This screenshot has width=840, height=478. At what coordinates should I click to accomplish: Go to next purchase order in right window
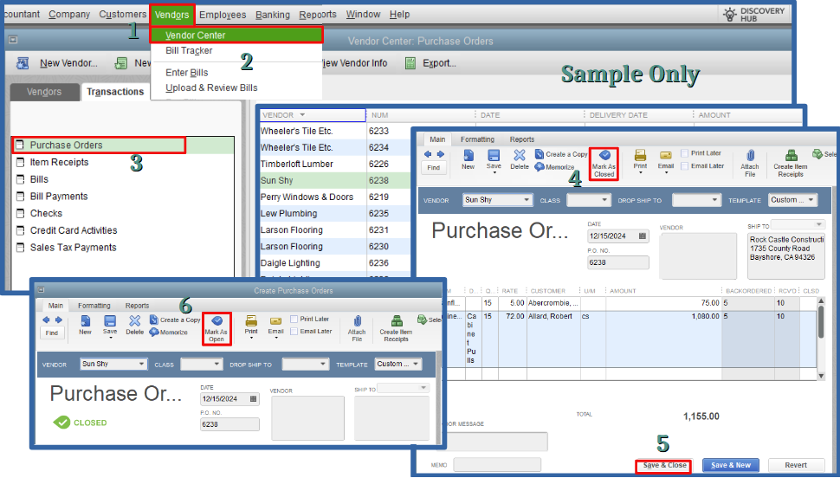pyautogui.click(x=441, y=154)
